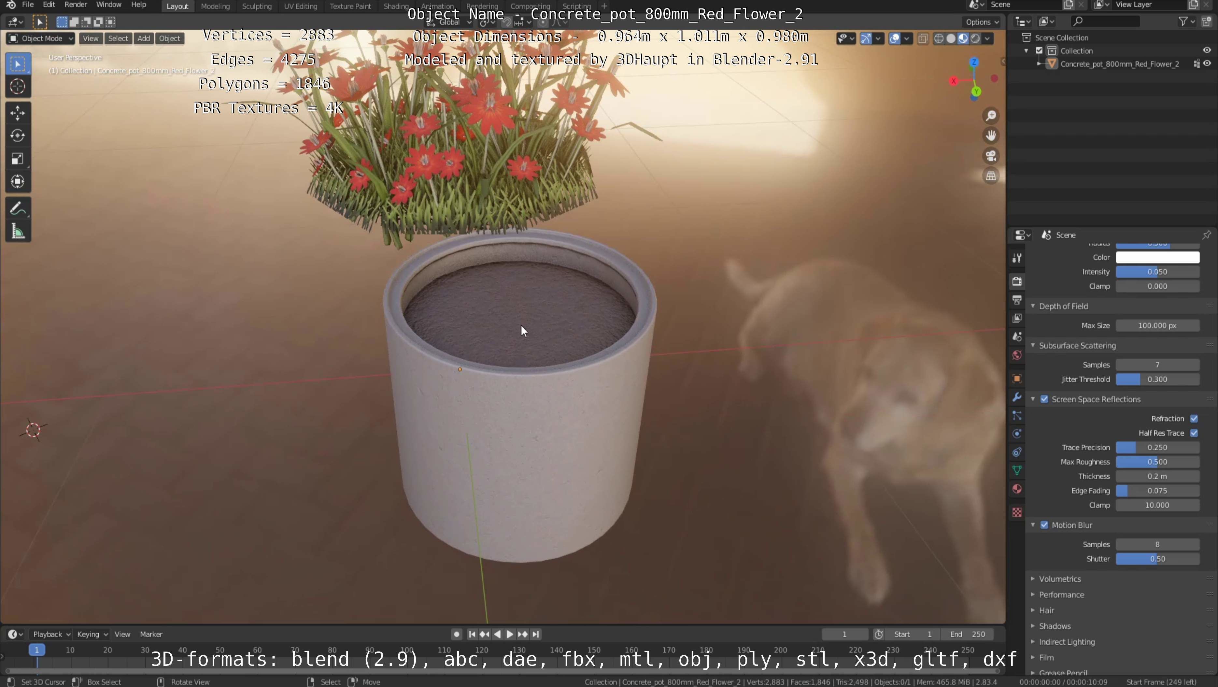Click the viewport View menu button

(90, 38)
